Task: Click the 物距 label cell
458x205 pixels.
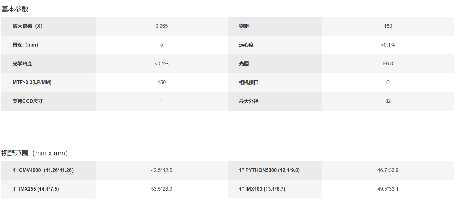Action: pyautogui.click(x=275, y=26)
